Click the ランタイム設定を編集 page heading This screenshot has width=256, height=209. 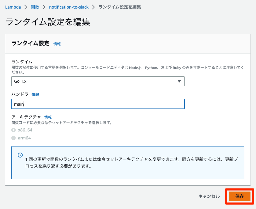point(48,22)
